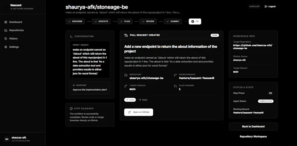Click the checkmark icon on EXECUTE step
This screenshot has width=297, height=146.
(96, 21)
